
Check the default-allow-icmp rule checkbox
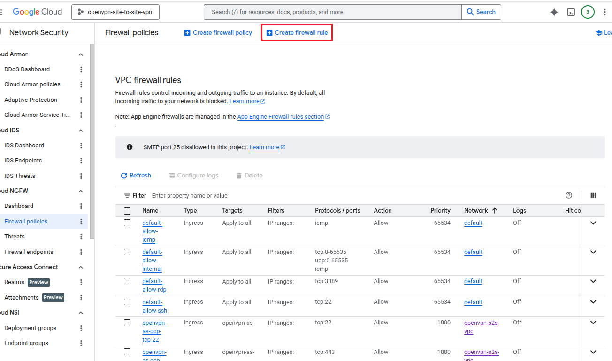127,223
